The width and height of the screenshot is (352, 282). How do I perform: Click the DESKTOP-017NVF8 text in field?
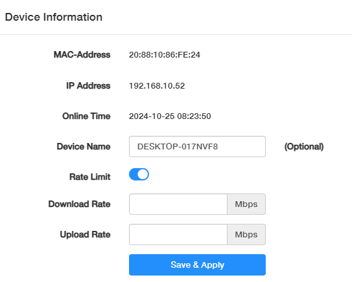[178, 146]
